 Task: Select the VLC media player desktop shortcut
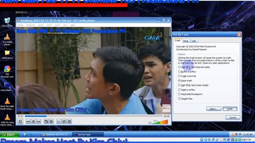(7, 40)
